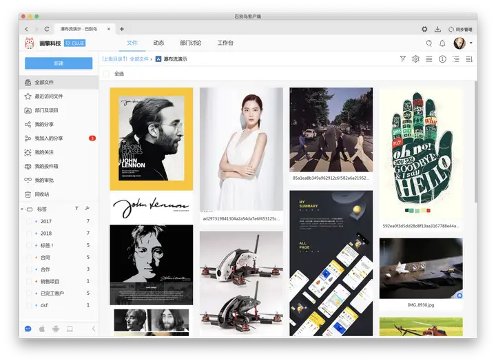Check the dsf tag checkbox
This screenshot has height=363, width=496.
click(x=29, y=305)
